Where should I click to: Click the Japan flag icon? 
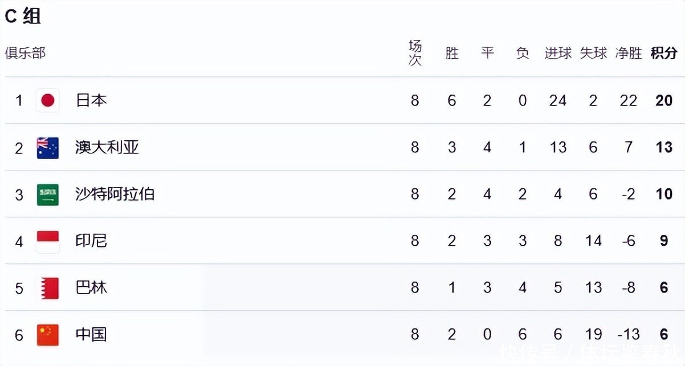(48, 101)
